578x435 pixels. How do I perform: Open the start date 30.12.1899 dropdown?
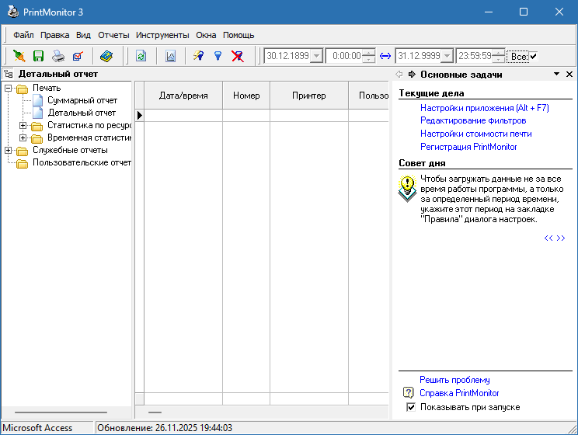pos(316,56)
